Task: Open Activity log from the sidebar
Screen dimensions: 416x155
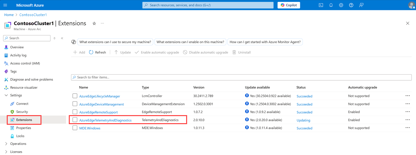Action: (18, 55)
